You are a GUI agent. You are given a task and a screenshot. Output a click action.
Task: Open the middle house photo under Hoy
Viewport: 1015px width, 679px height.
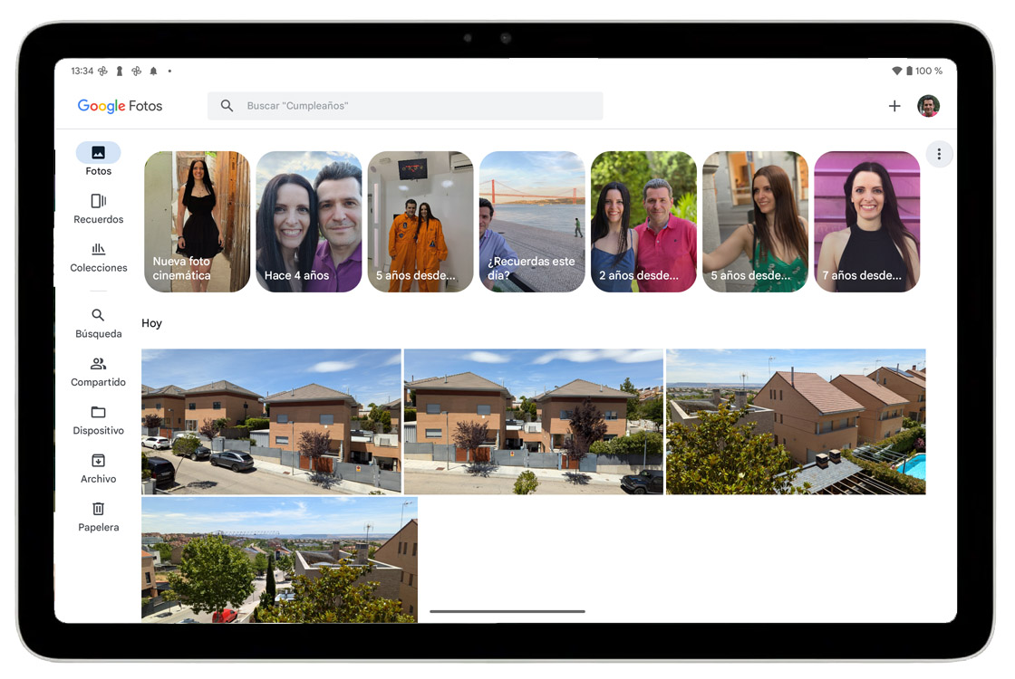coord(534,422)
